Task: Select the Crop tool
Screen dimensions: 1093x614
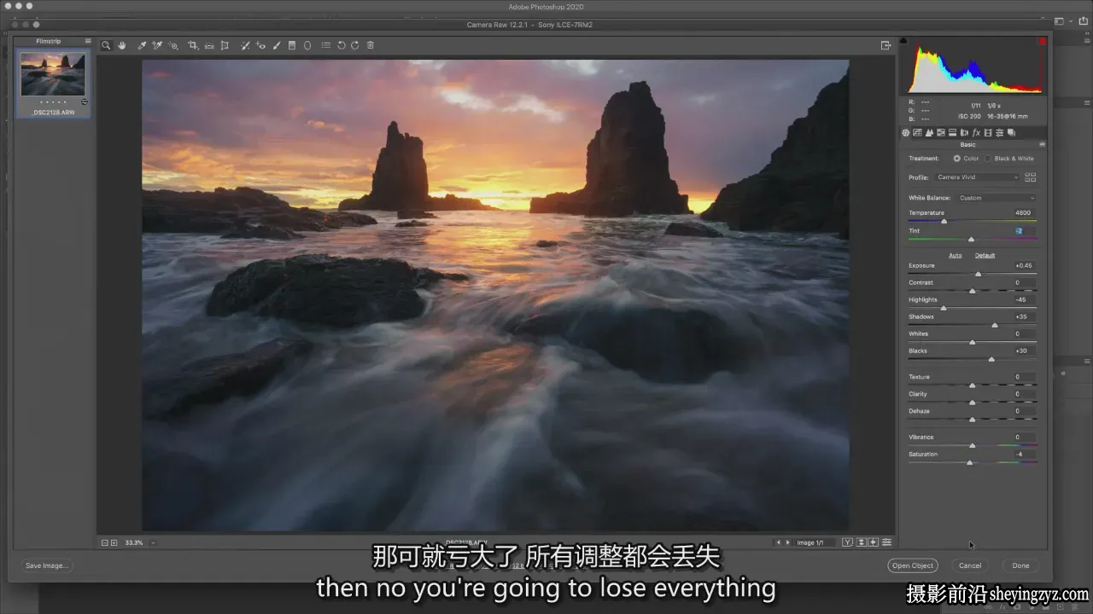Action: [x=193, y=45]
